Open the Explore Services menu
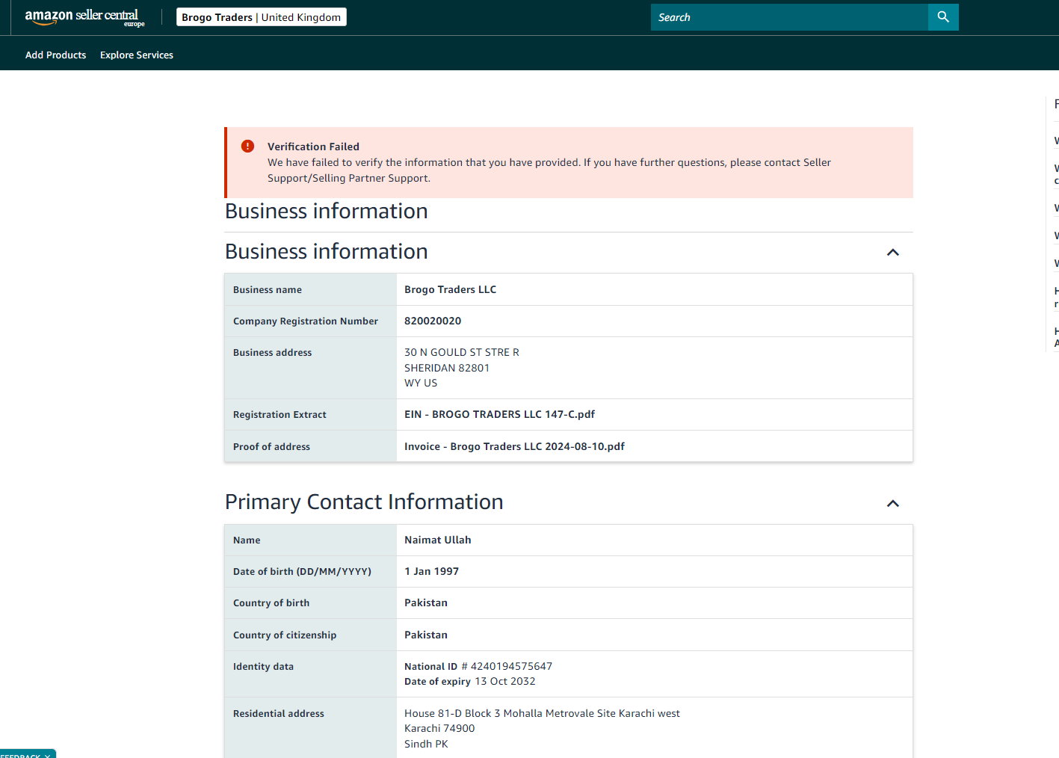This screenshot has height=758, width=1059. click(137, 55)
